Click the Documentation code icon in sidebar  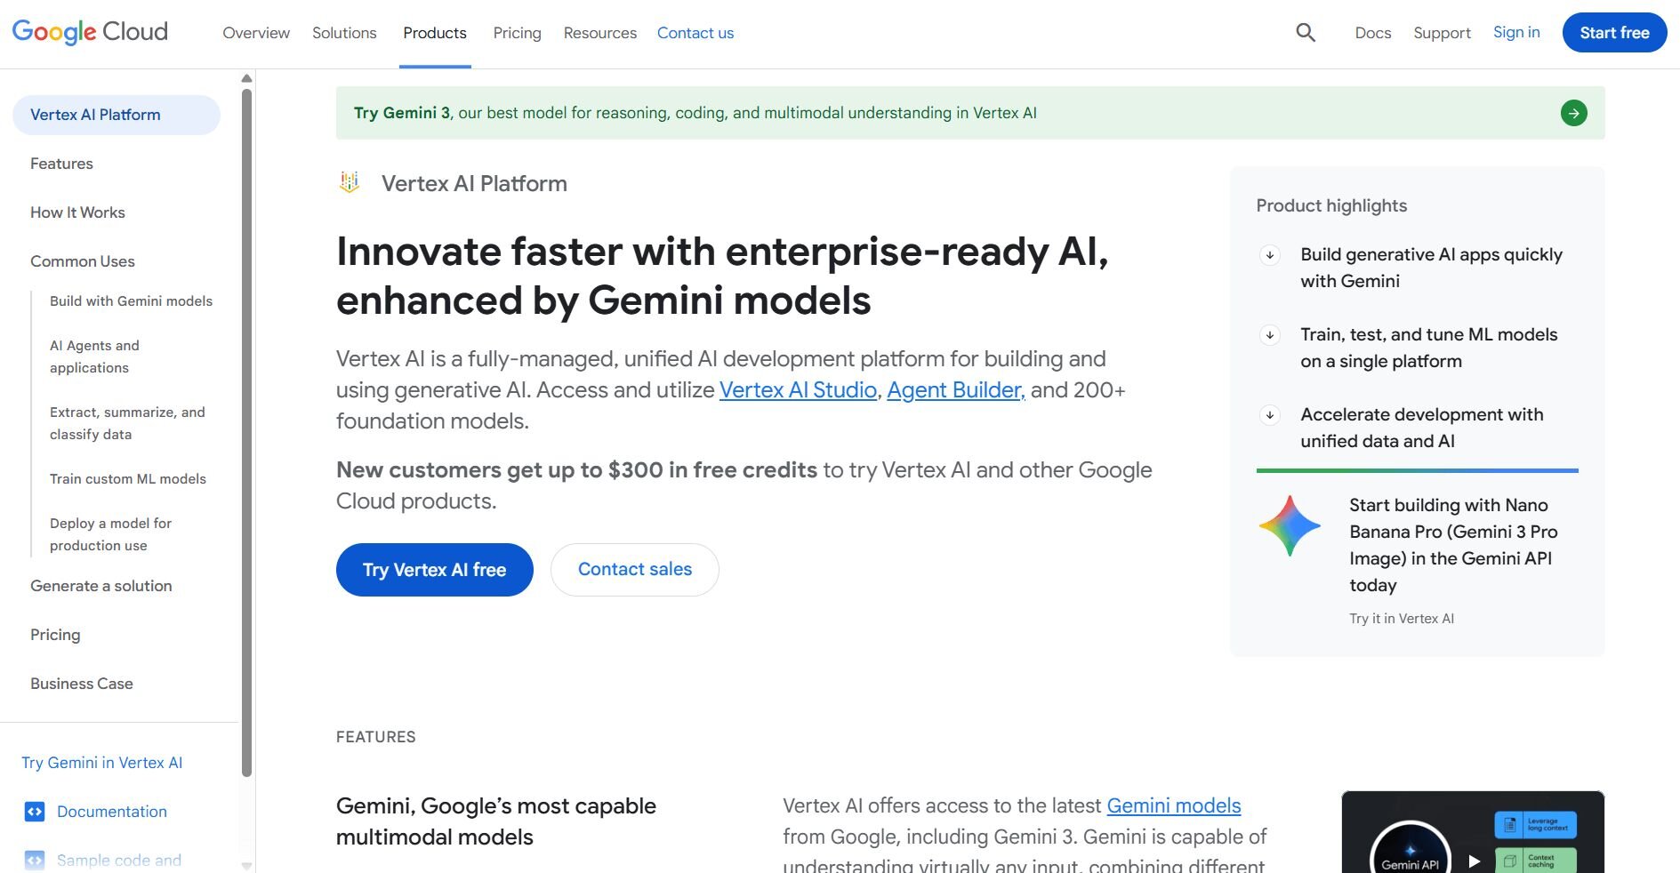pos(35,812)
